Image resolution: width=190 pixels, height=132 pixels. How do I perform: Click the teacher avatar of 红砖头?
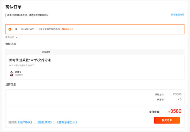click(x=12, y=74)
